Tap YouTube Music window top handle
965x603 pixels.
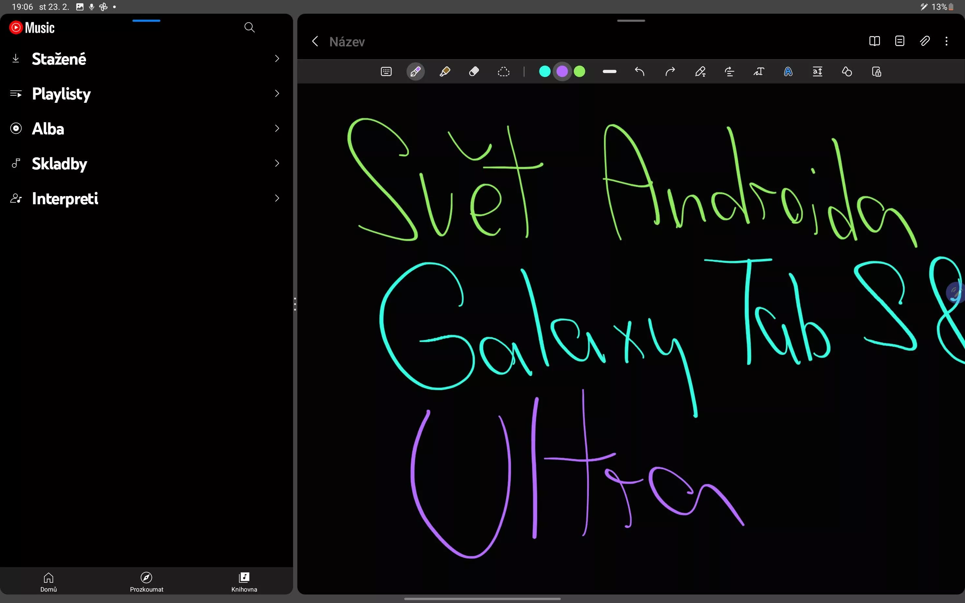point(146,21)
